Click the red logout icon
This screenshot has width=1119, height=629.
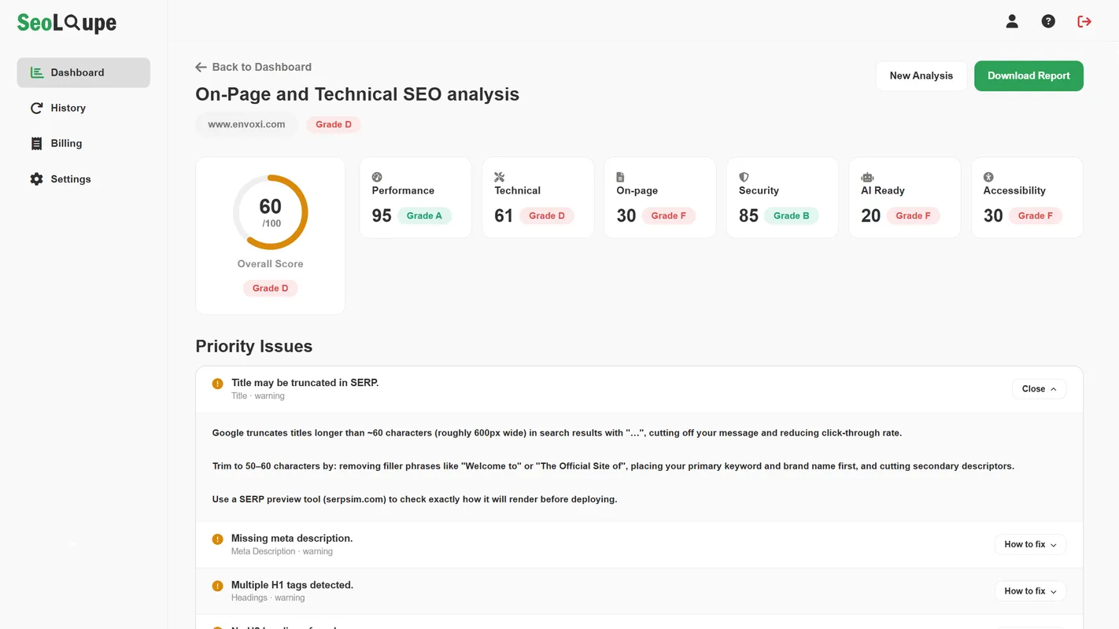click(1084, 21)
